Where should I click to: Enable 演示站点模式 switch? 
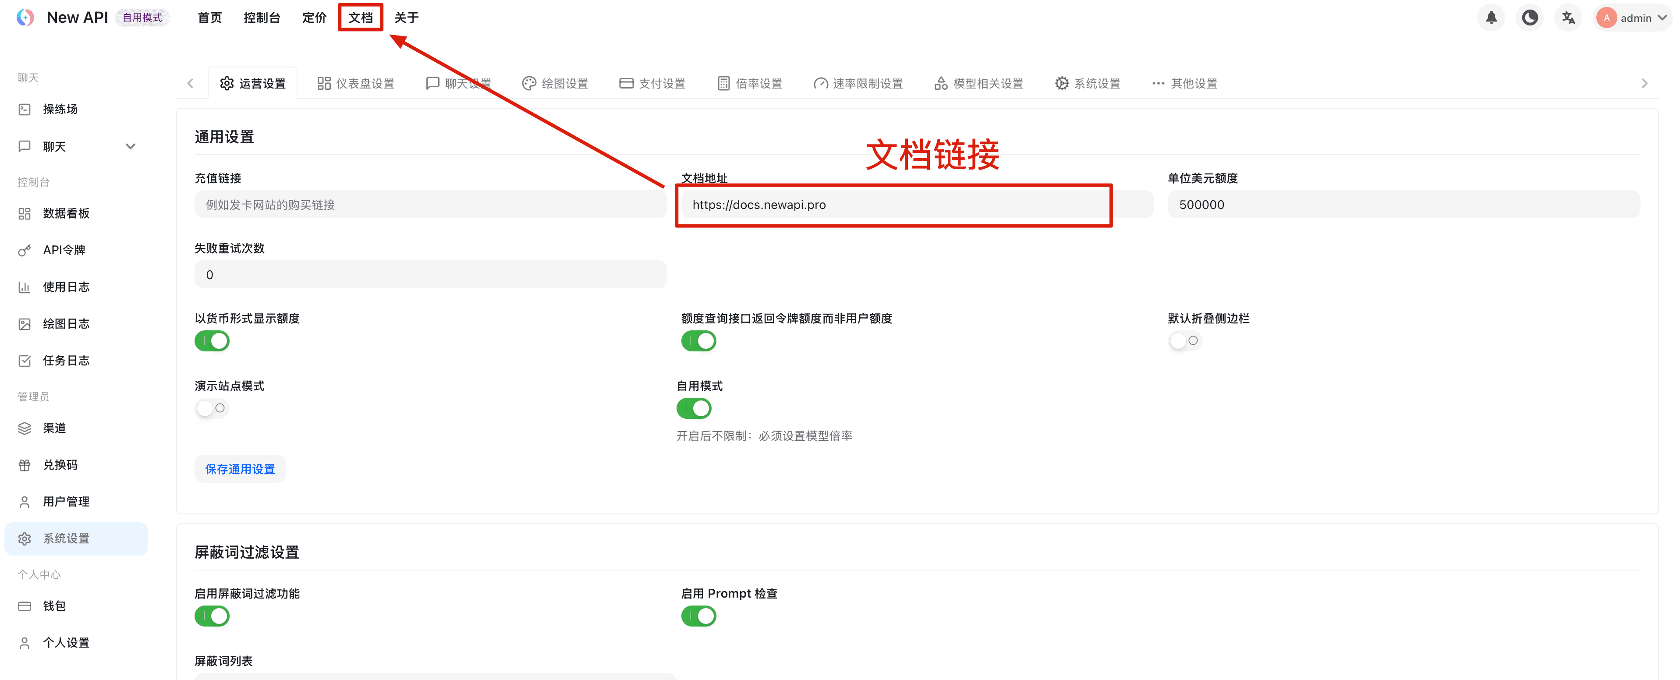coord(212,408)
